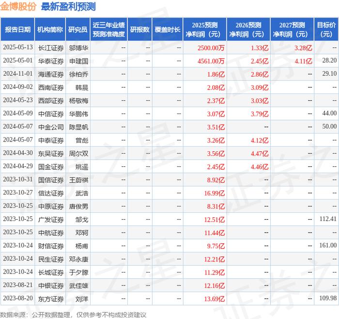Click the 4.47亿 forecast value

[x=260, y=154]
